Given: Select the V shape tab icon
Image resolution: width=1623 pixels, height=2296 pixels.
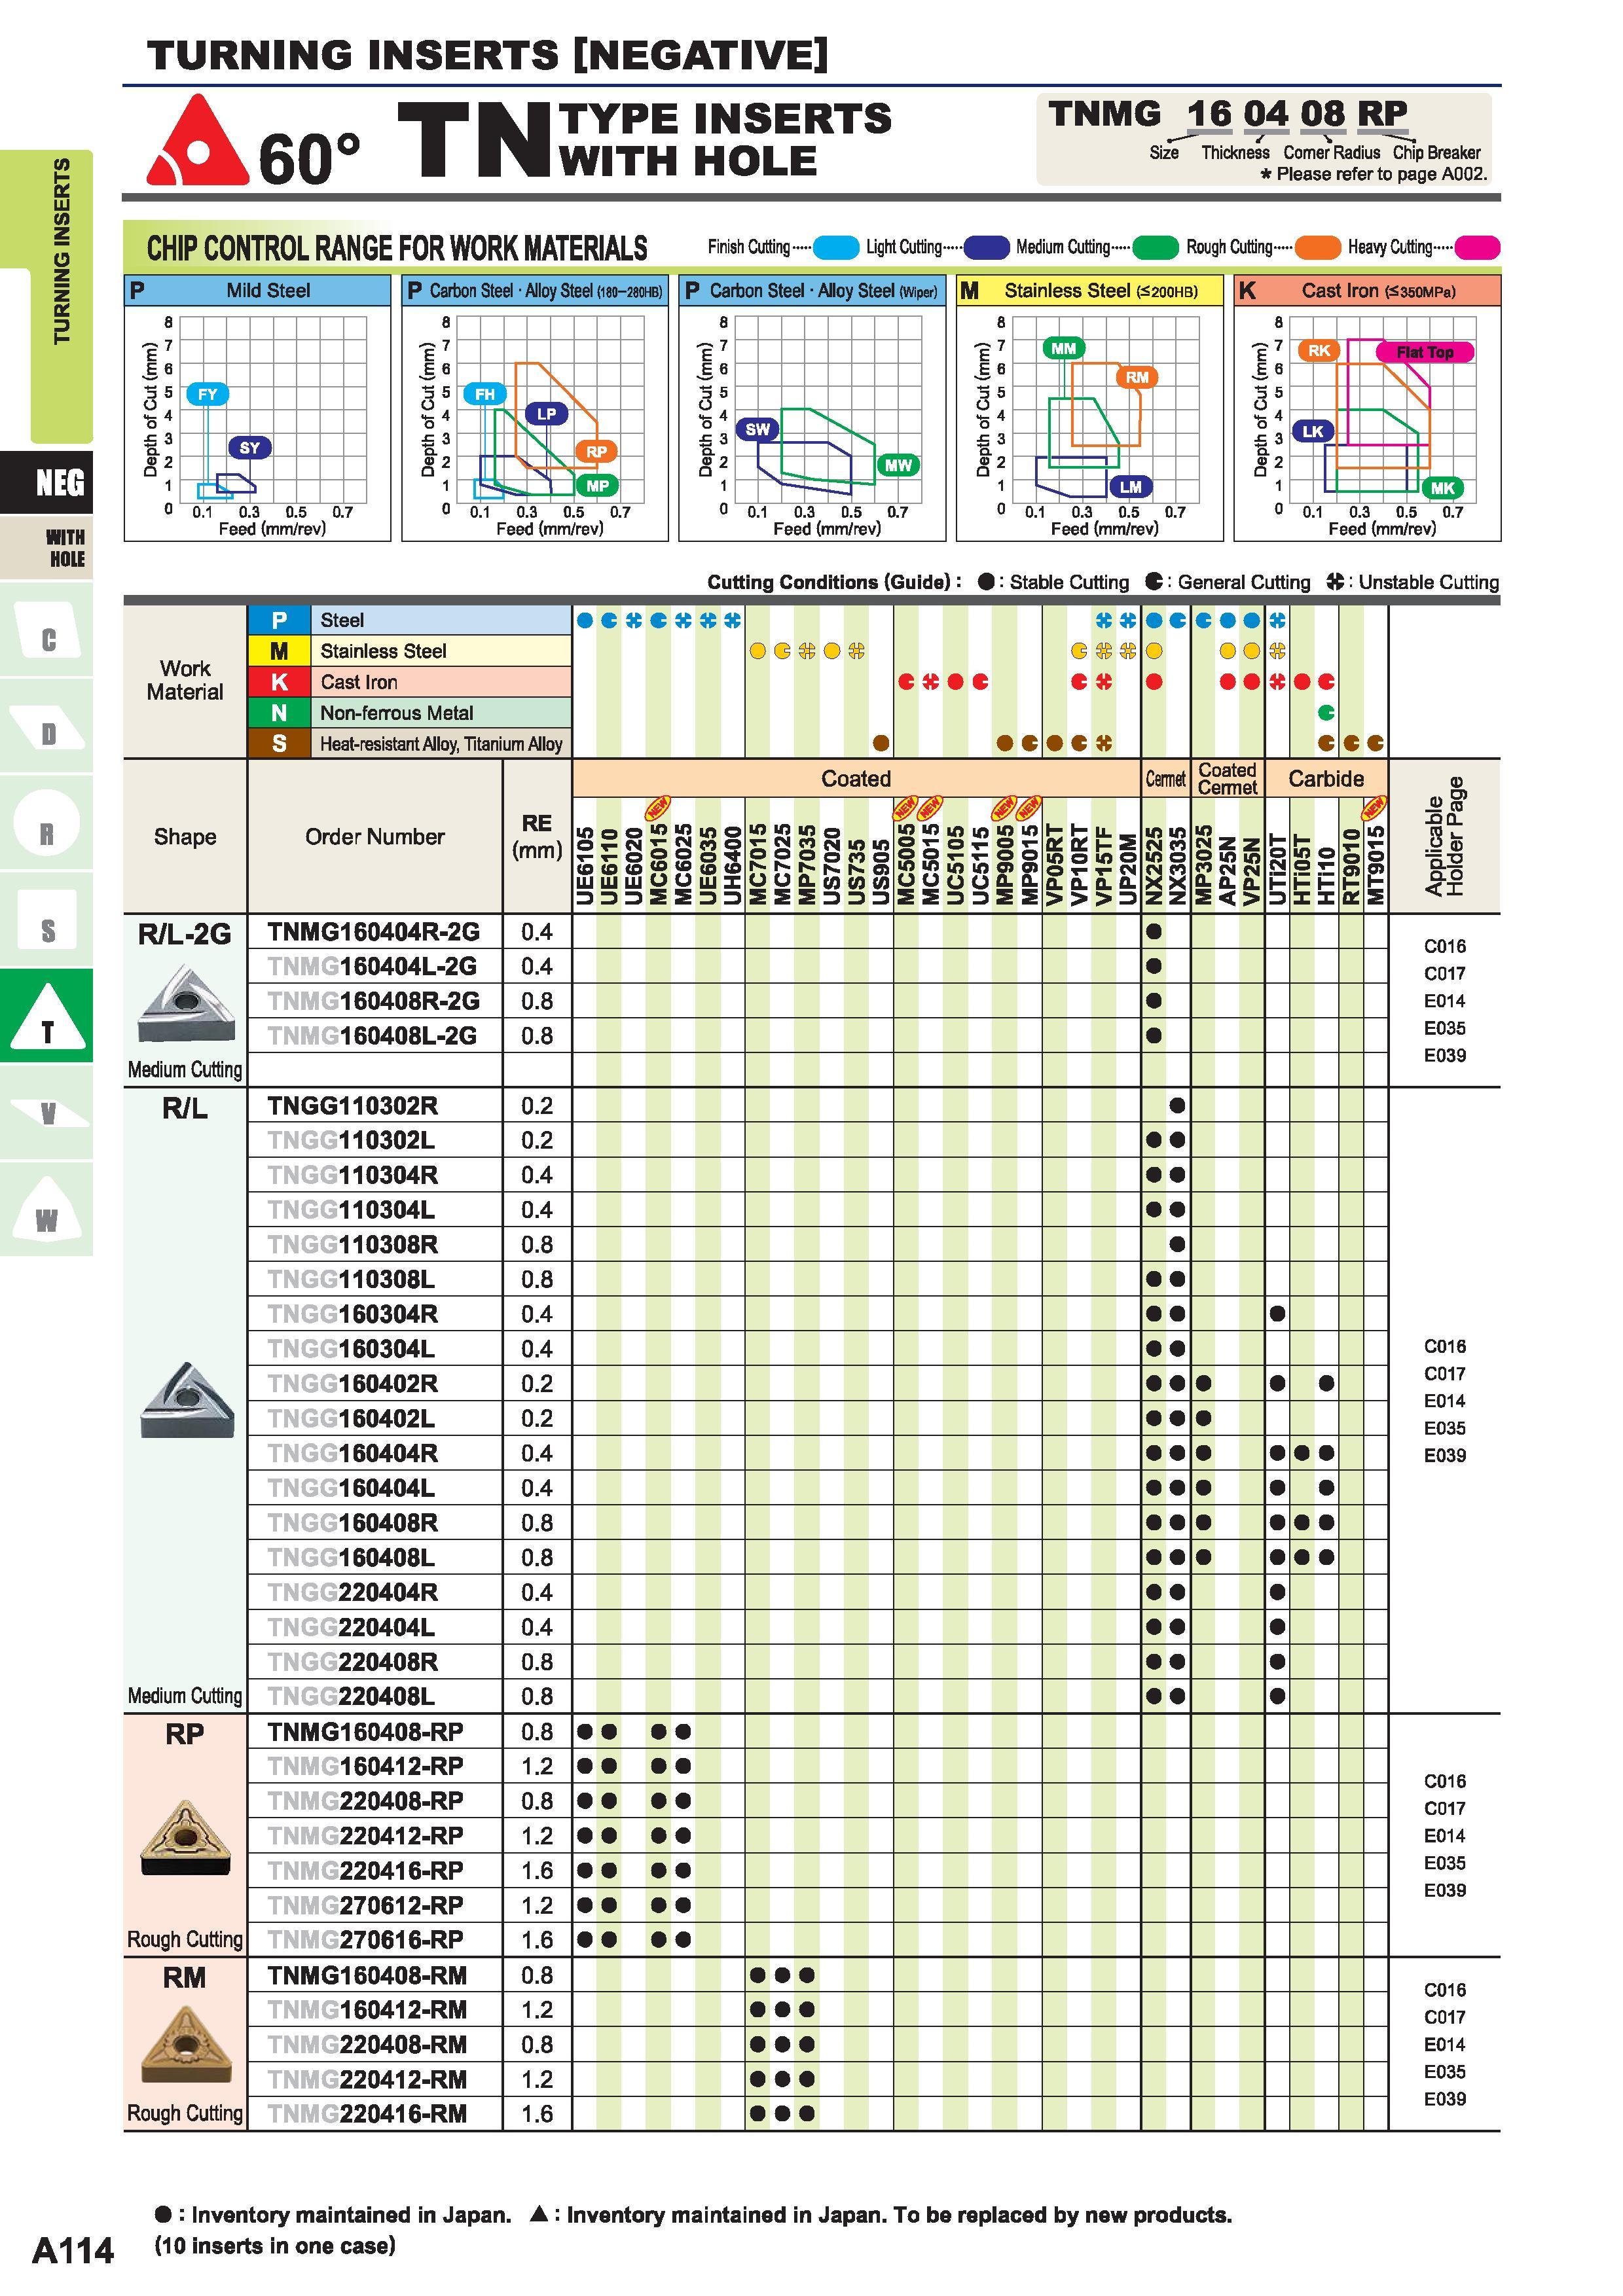Looking at the screenshot, I should [x=46, y=1111].
